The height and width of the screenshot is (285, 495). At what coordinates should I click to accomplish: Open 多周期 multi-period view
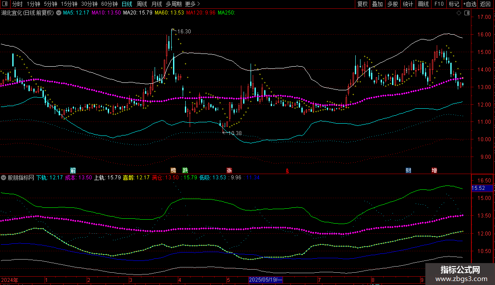click(x=173, y=4)
